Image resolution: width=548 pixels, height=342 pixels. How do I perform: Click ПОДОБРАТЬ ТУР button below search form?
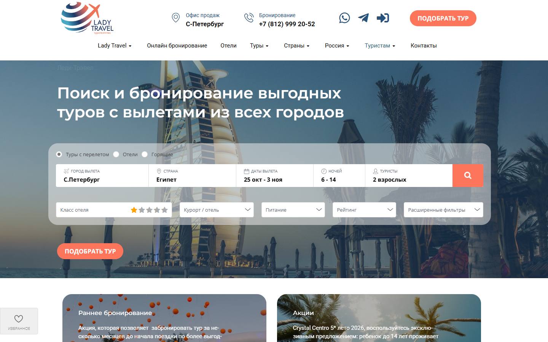pyautogui.click(x=90, y=251)
